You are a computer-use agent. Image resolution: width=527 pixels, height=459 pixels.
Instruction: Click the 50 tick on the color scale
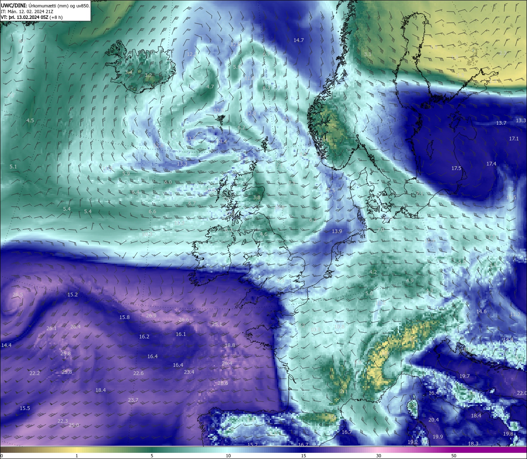tap(454, 456)
